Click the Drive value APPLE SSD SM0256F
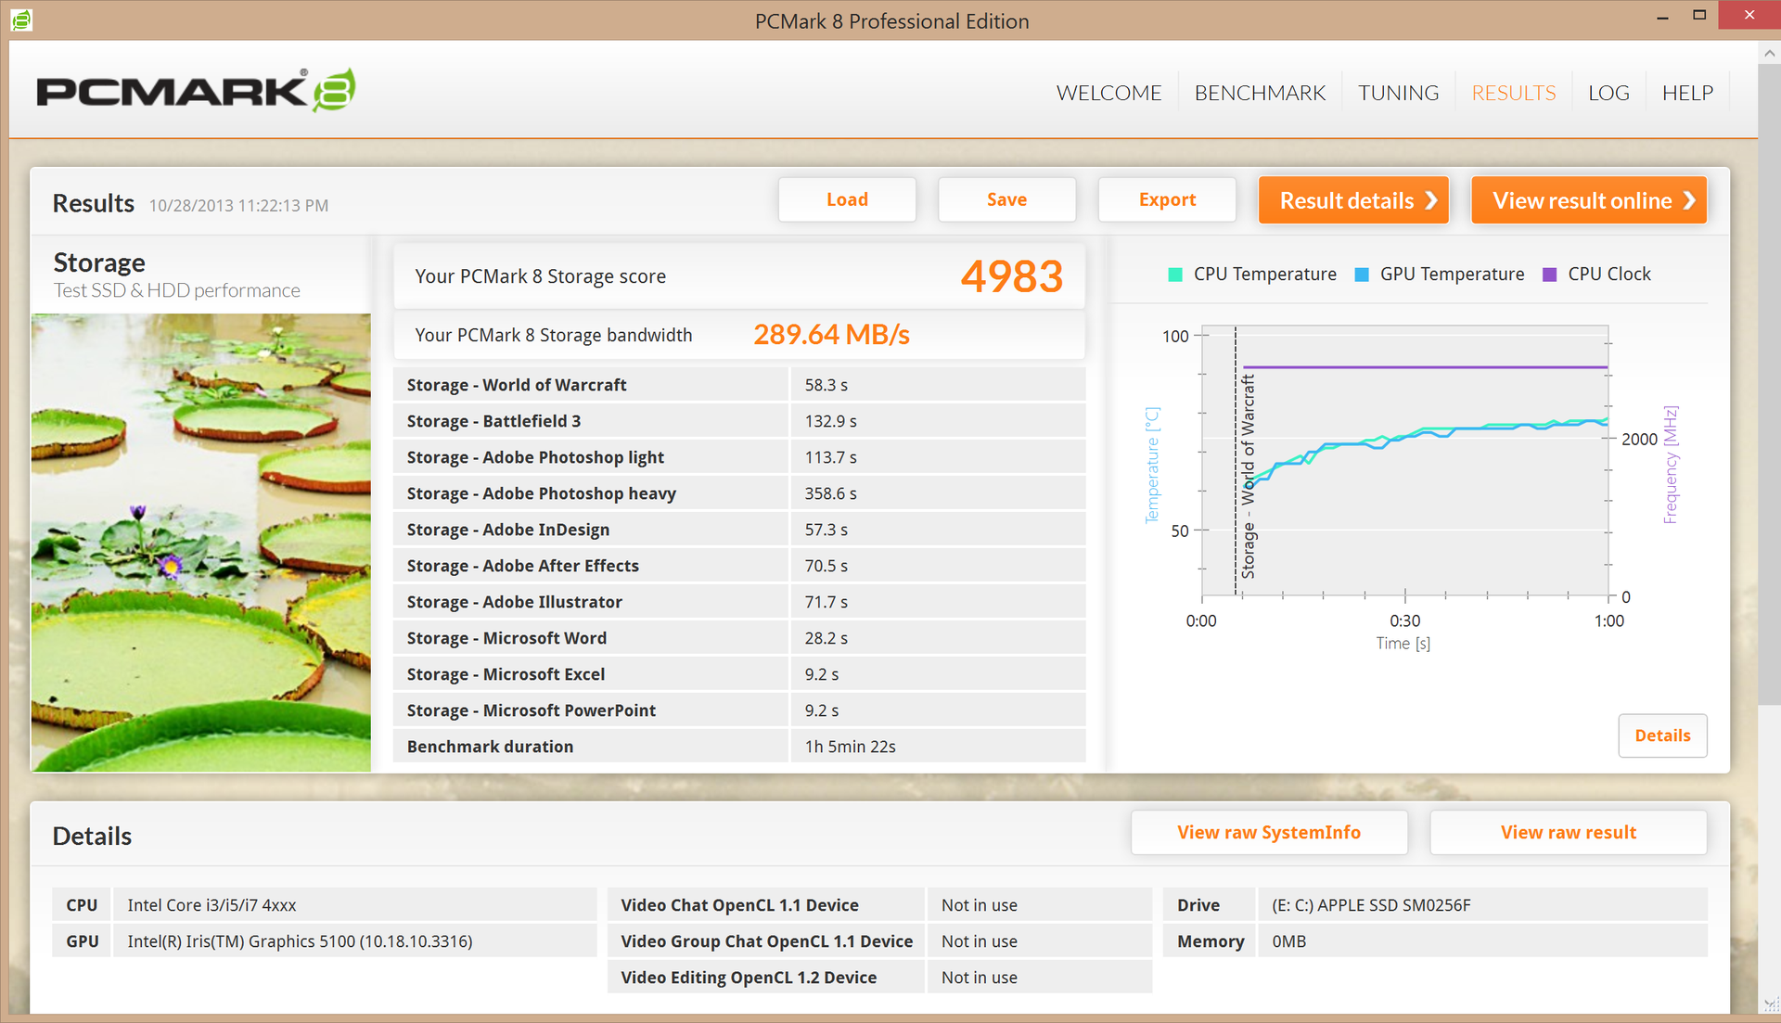The width and height of the screenshot is (1781, 1023). (x=1371, y=905)
